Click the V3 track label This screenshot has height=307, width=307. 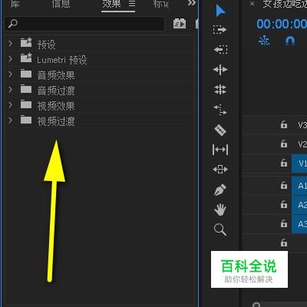(x=302, y=125)
